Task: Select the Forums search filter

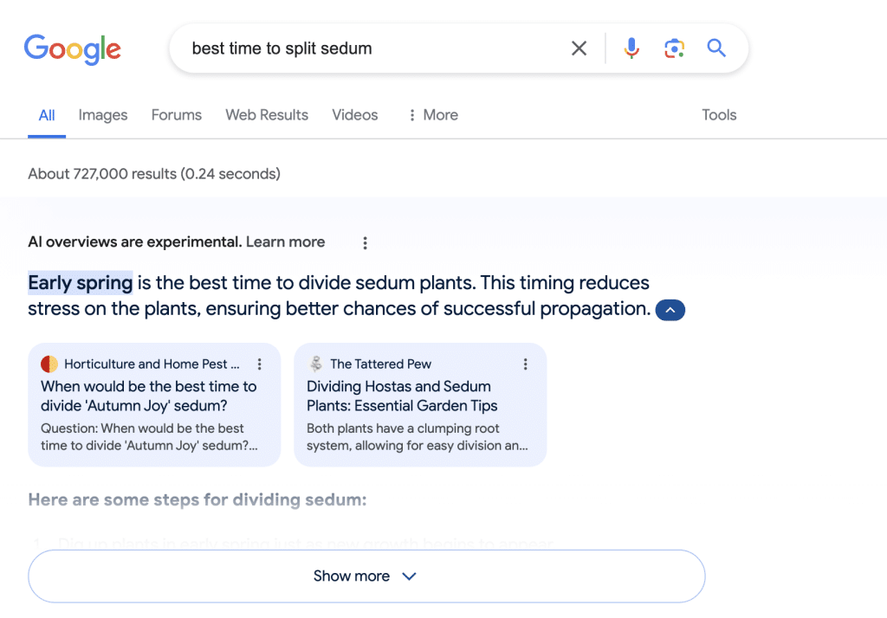Action: 176,115
